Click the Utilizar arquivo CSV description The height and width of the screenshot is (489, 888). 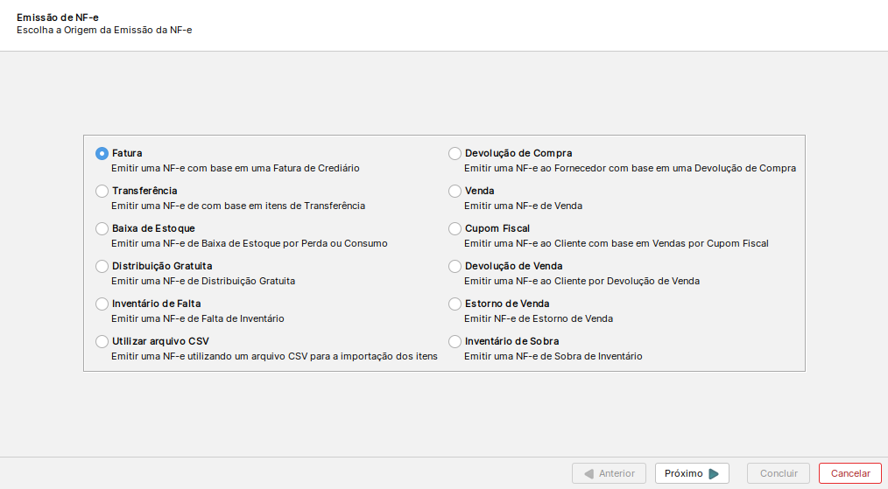coord(274,357)
